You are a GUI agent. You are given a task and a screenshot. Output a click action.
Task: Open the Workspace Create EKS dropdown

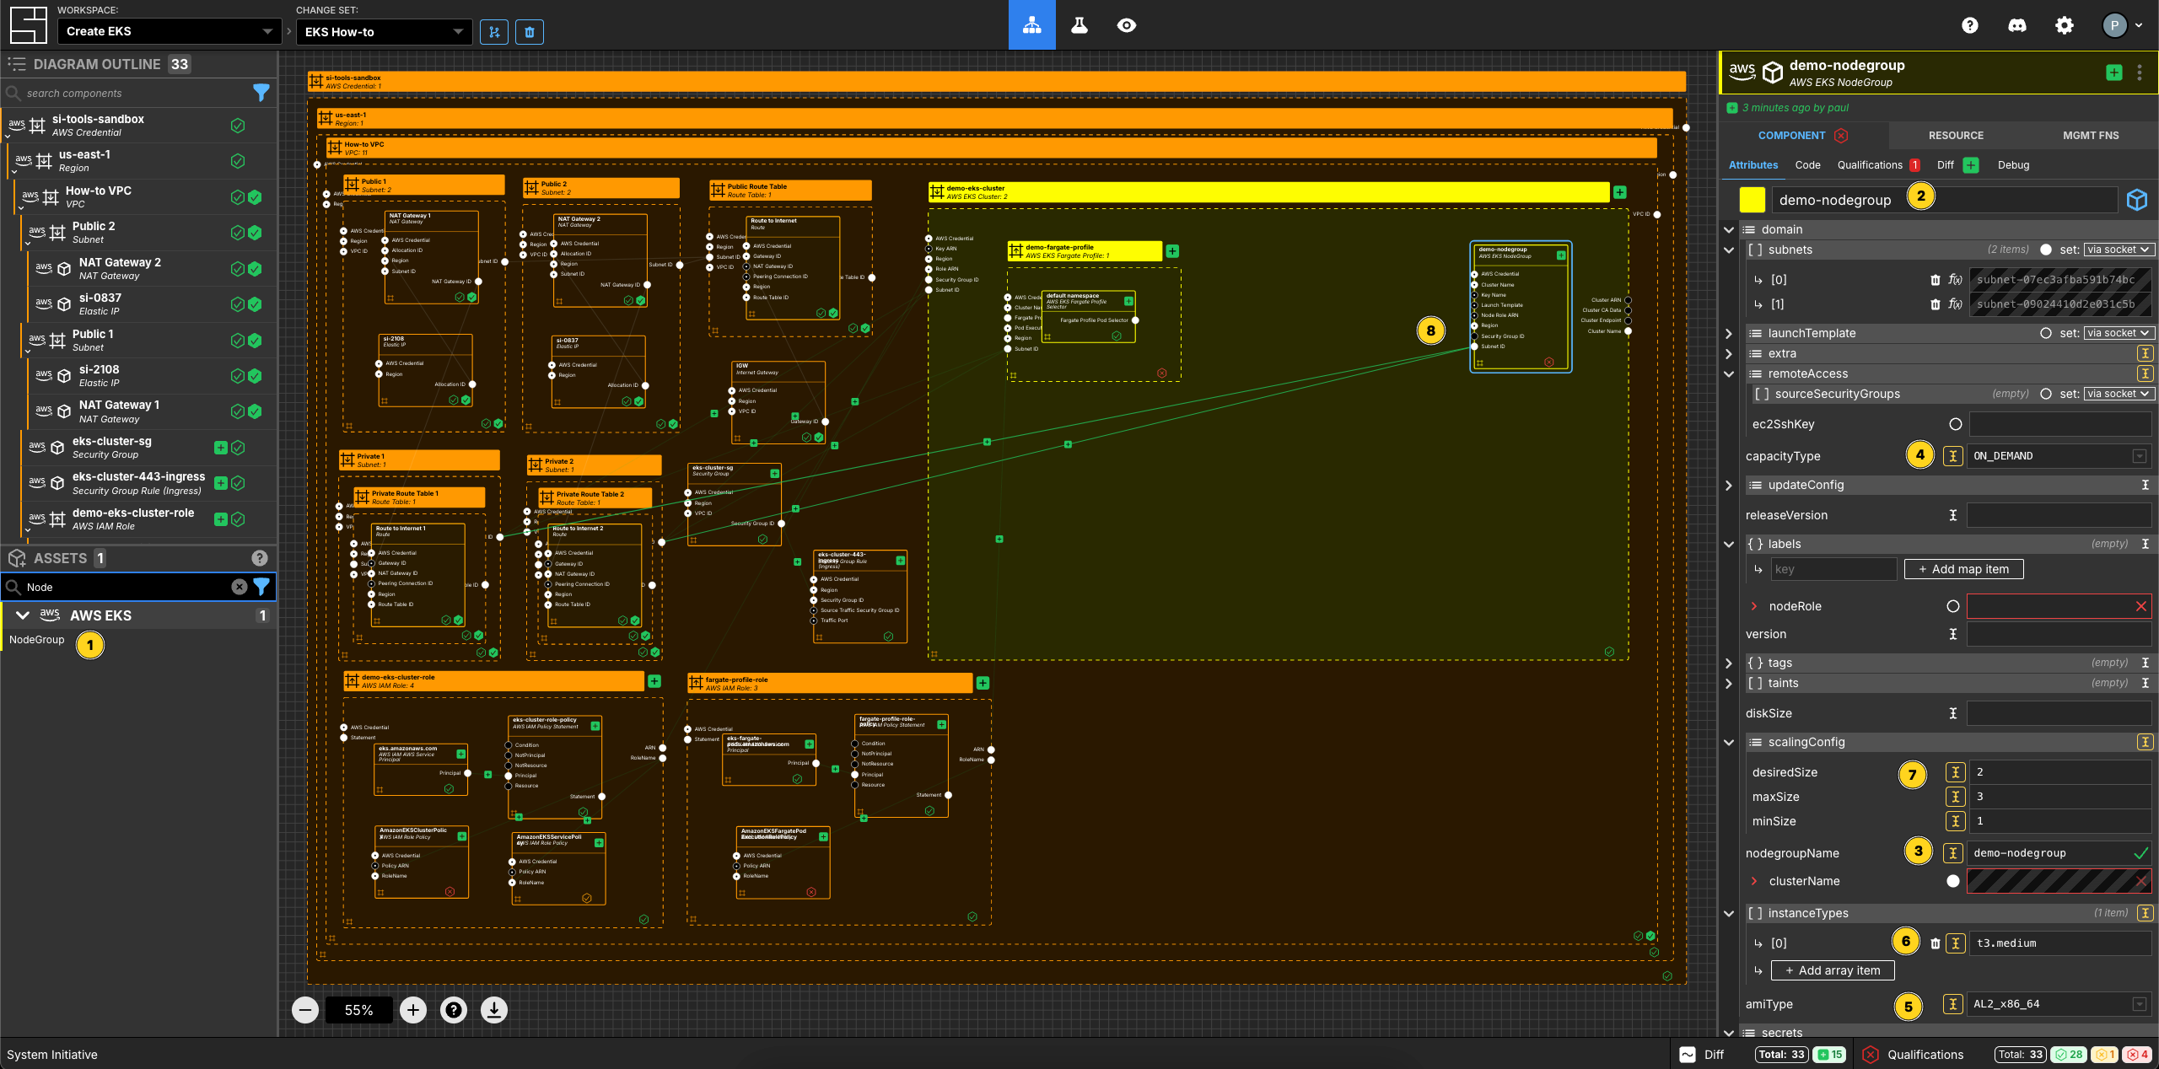(170, 31)
